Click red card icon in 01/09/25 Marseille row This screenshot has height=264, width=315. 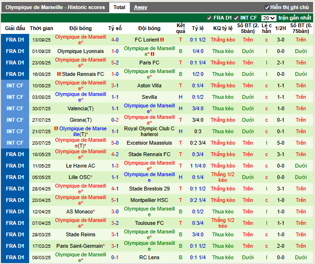pyautogui.click(x=152, y=54)
